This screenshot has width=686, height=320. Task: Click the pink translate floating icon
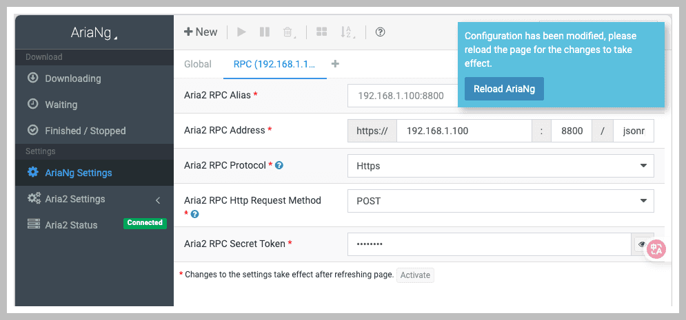656,249
